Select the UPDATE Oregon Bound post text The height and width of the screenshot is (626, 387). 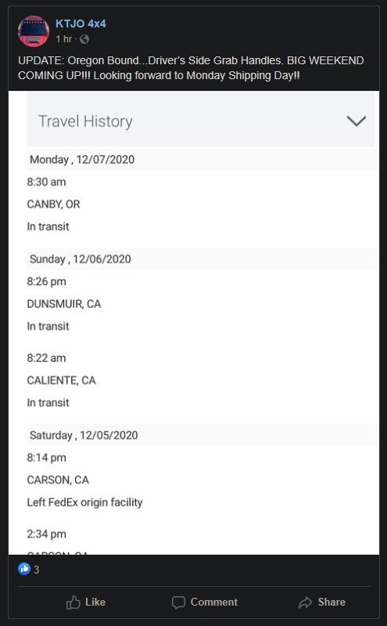(191, 68)
